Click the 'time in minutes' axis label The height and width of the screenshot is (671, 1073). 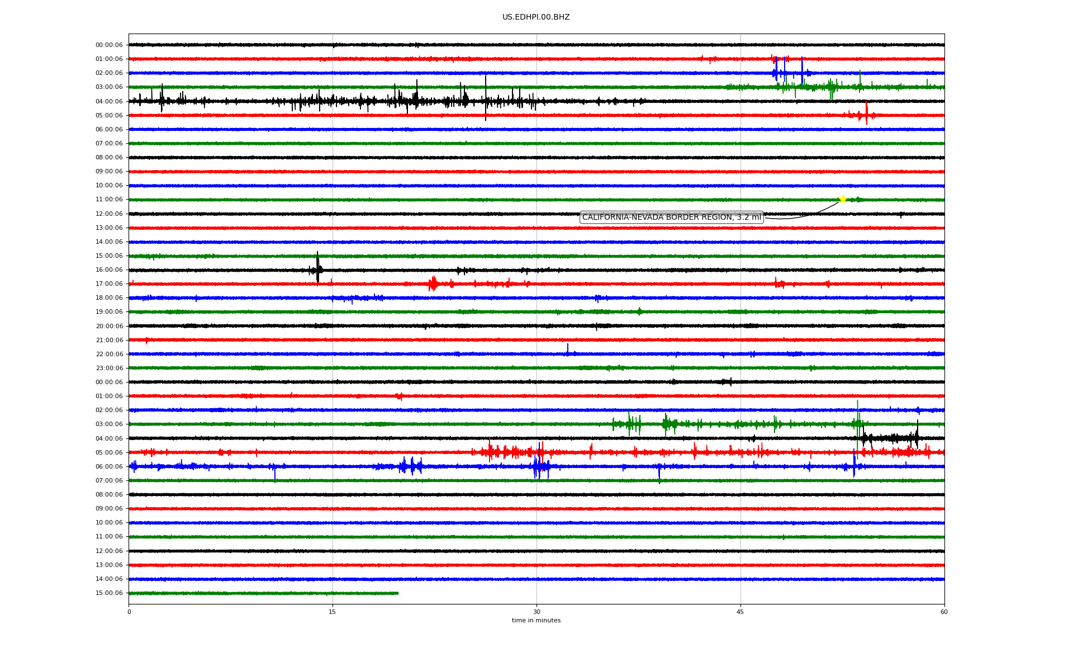536,621
